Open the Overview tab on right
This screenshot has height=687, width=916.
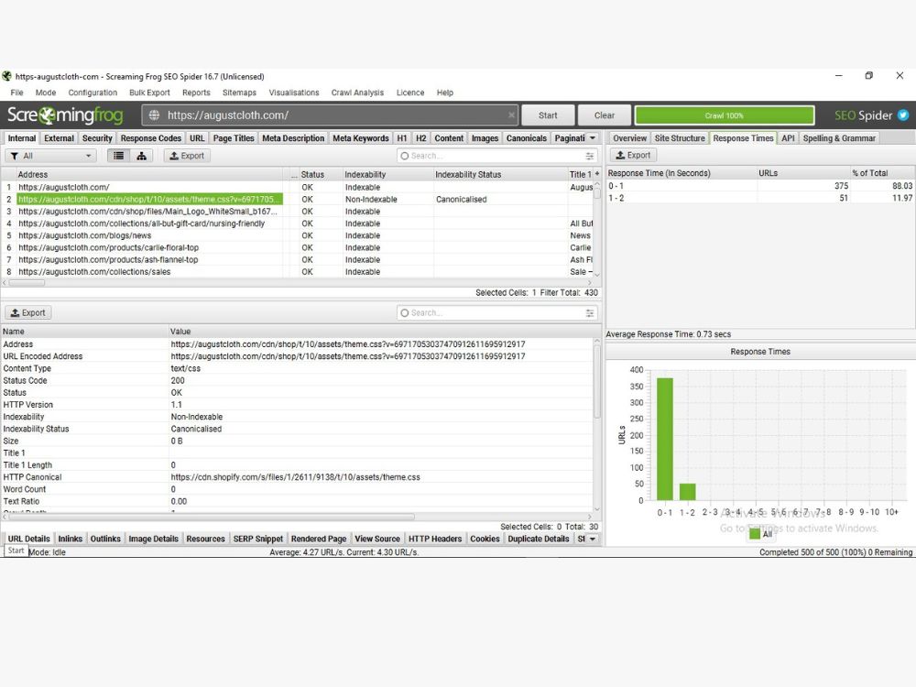[630, 138]
